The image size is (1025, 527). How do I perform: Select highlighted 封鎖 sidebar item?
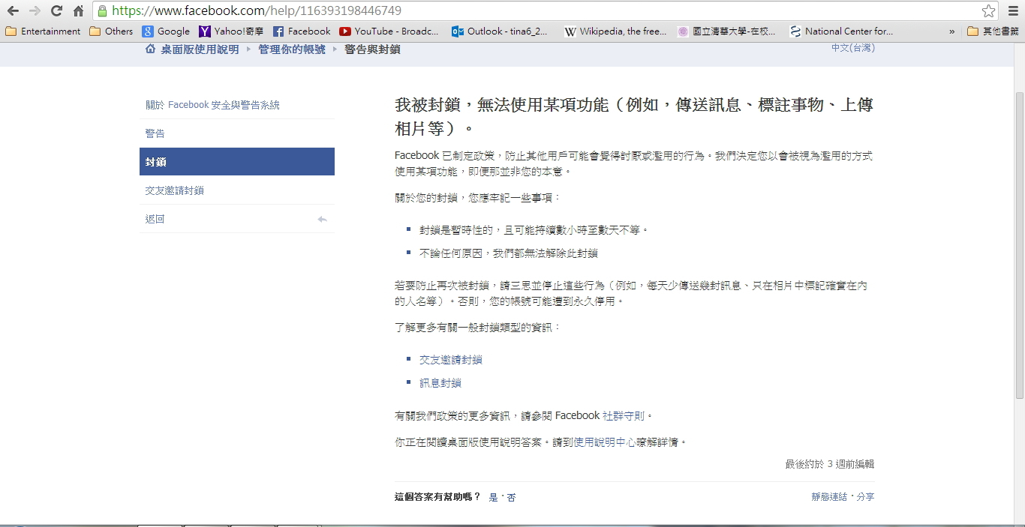pos(237,162)
